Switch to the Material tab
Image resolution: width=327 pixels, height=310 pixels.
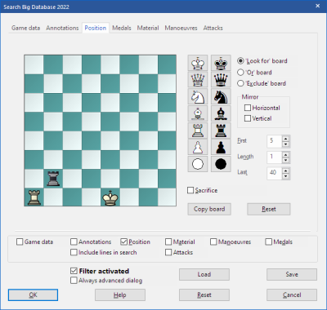coord(148,28)
